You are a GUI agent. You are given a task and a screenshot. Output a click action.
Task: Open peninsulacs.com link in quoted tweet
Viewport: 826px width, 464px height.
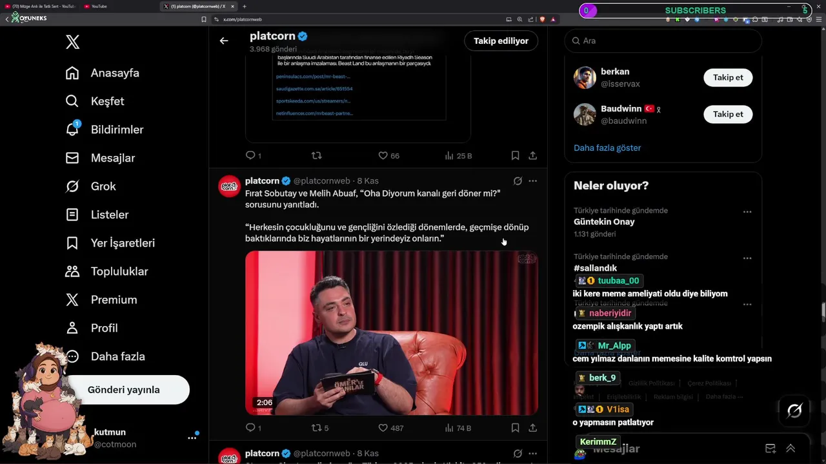[x=314, y=77]
